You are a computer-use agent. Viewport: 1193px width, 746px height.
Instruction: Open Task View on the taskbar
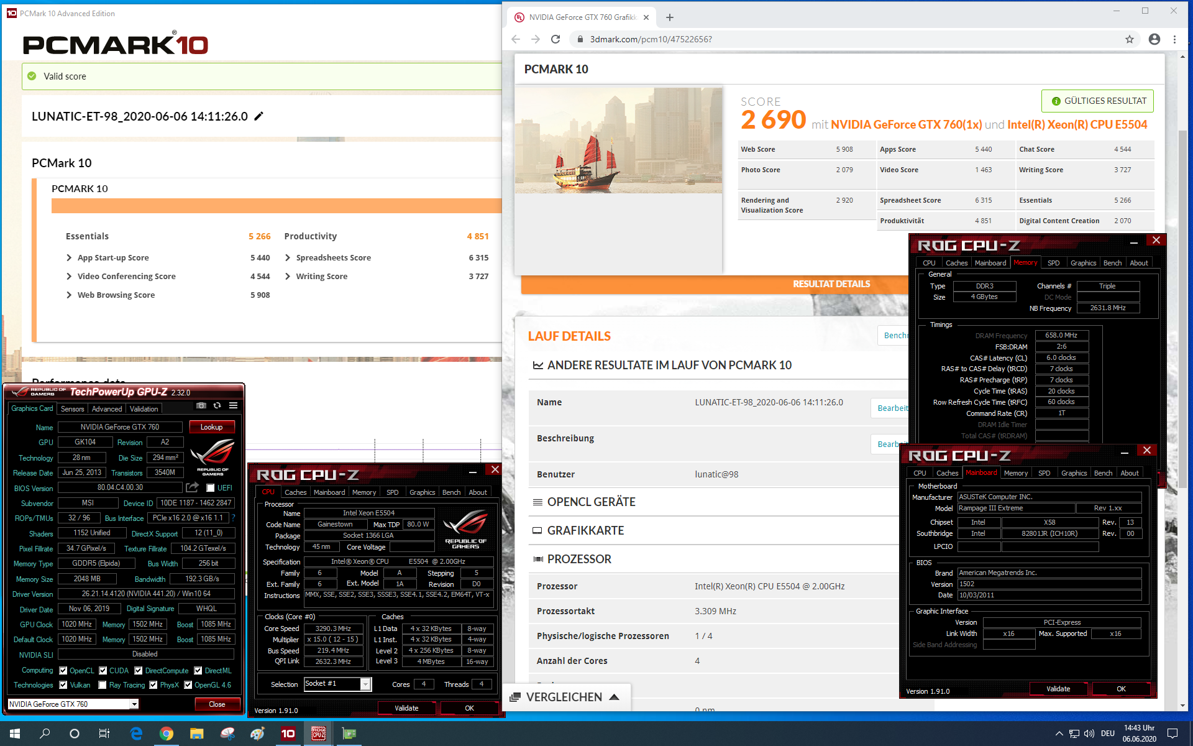[104, 734]
